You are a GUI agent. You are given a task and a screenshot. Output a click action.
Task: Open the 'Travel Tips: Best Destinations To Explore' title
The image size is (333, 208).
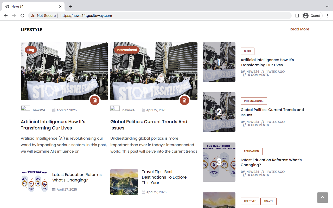164,177
